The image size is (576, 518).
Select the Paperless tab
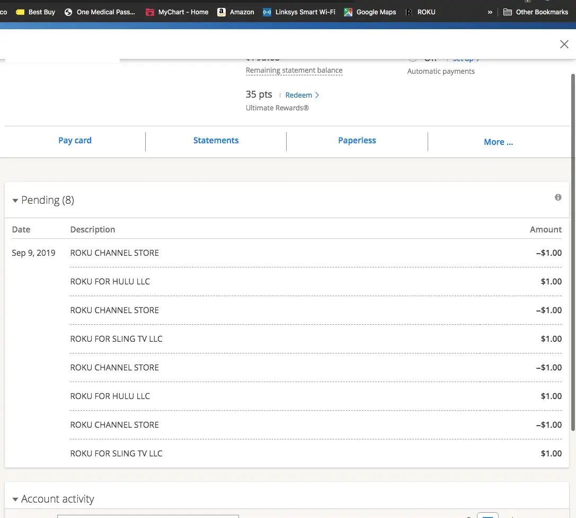pos(357,141)
